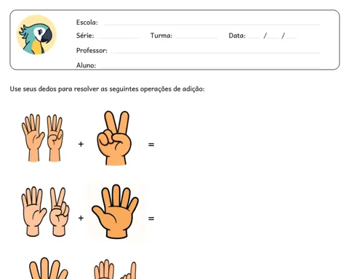Click the first row plus sign
Image resolution: width=349 pixels, height=279 pixels.
(x=81, y=145)
